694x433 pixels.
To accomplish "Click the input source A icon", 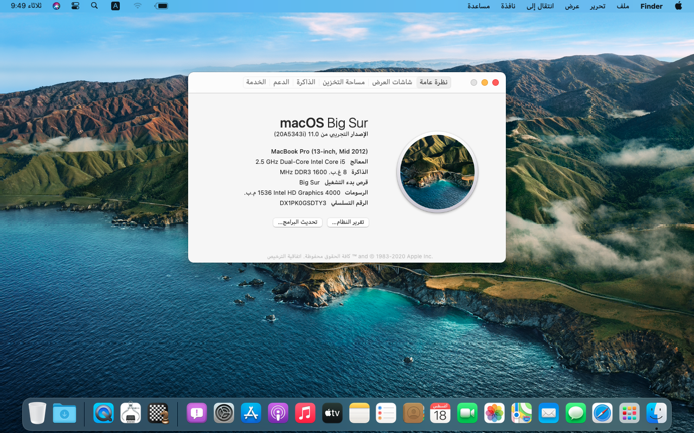I will (115, 6).
